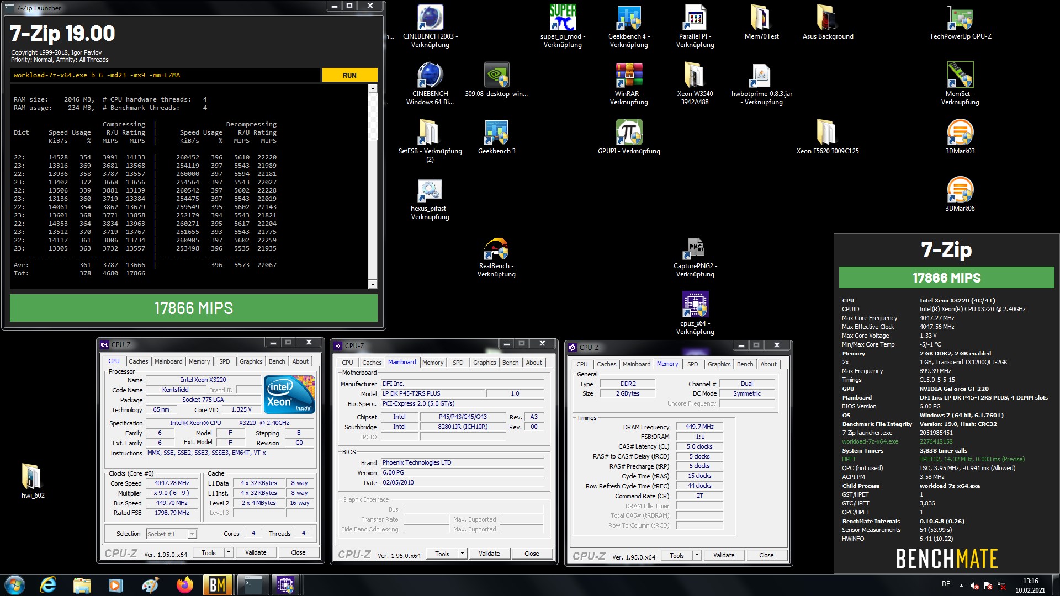Image resolution: width=1060 pixels, height=596 pixels.
Task: Switch to SPD tab in Mainboard window
Action: pos(458,363)
